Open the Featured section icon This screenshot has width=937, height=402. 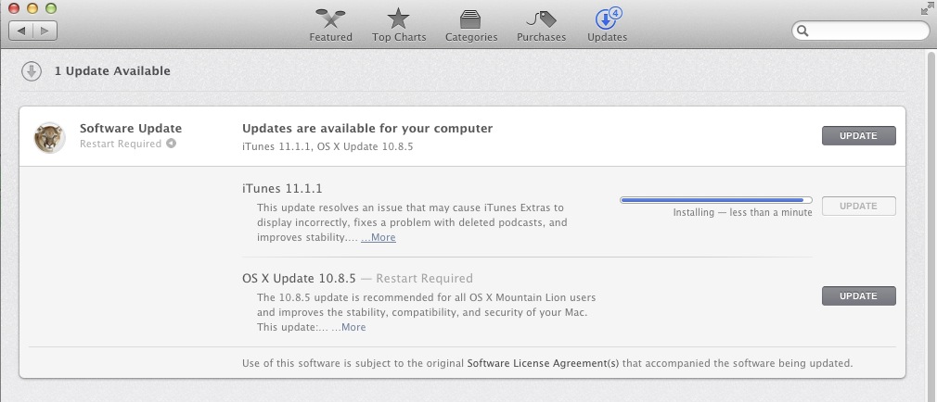330,18
